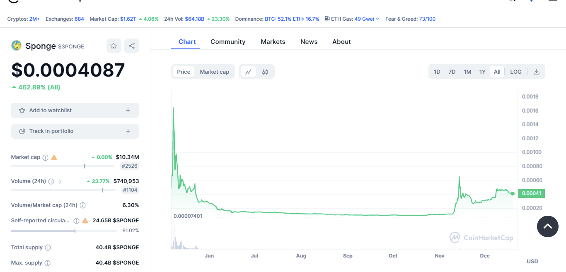566x272 pixels.
Task: Click the 0.00007401 low price label
Action: (x=188, y=216)
